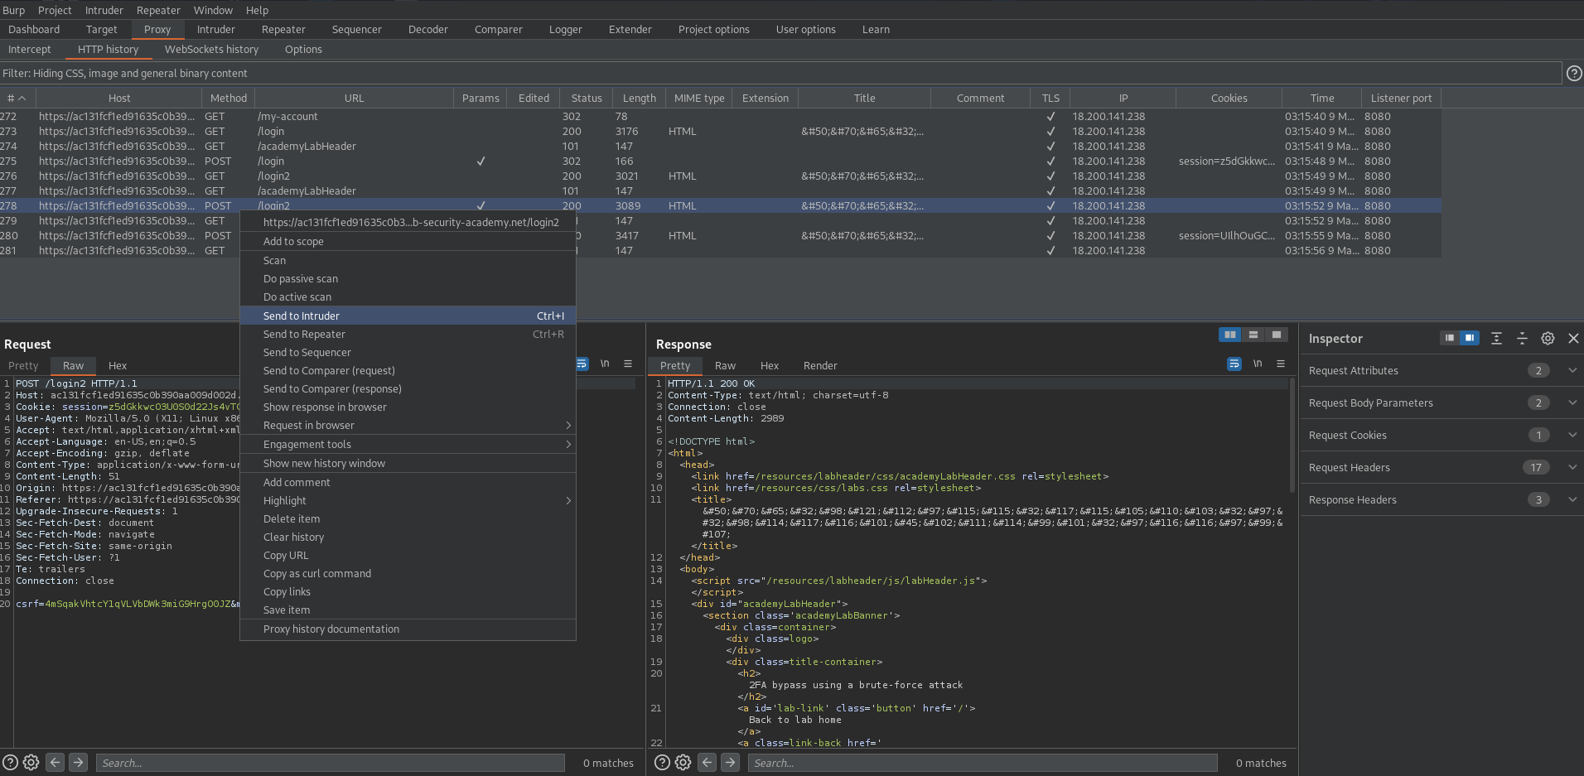Dock Inspector panel to the left
Viewport: 1584px width, 776px height.
point(1449,338)
